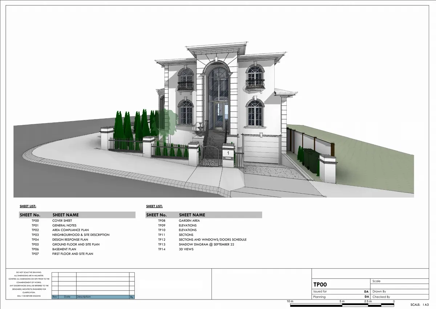The image size is (436, 309).
Task: Click the Date column header in revision table
Action: 67,297
